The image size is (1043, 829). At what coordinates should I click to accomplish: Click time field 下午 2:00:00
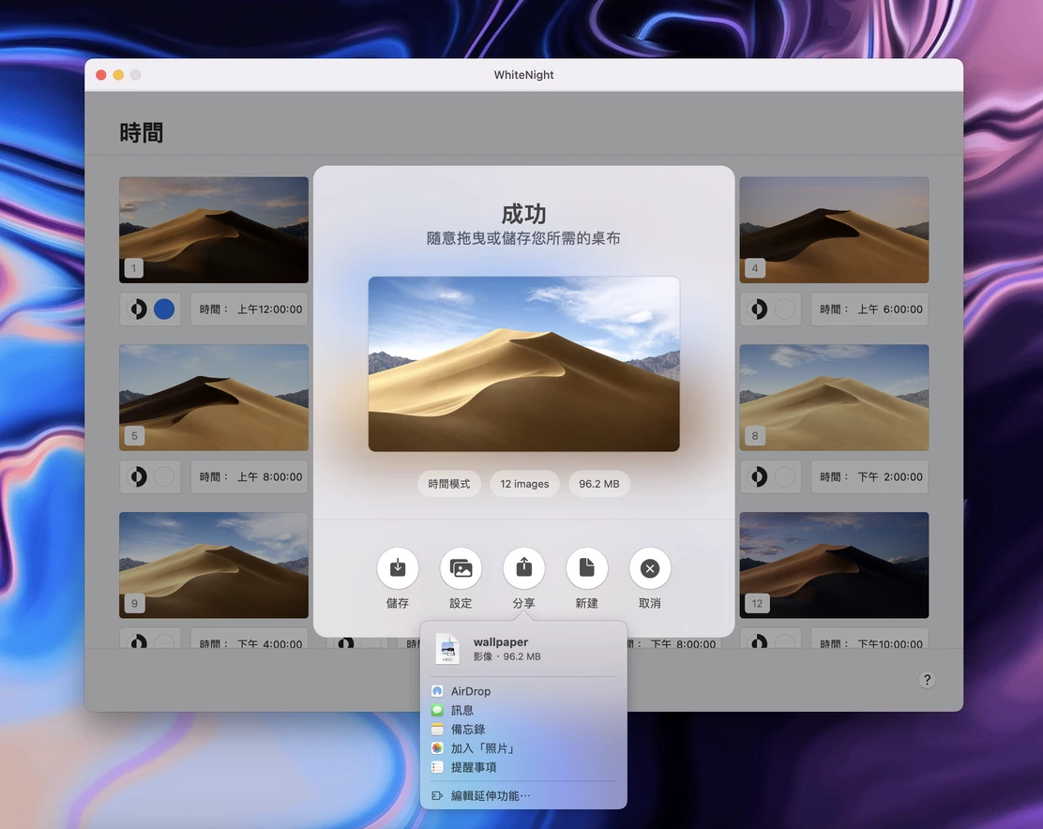point(870,476)
